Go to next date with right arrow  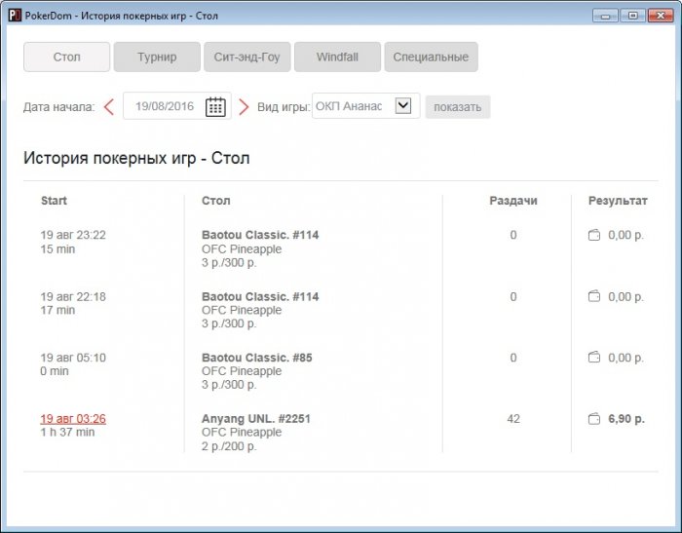[244, 107]
